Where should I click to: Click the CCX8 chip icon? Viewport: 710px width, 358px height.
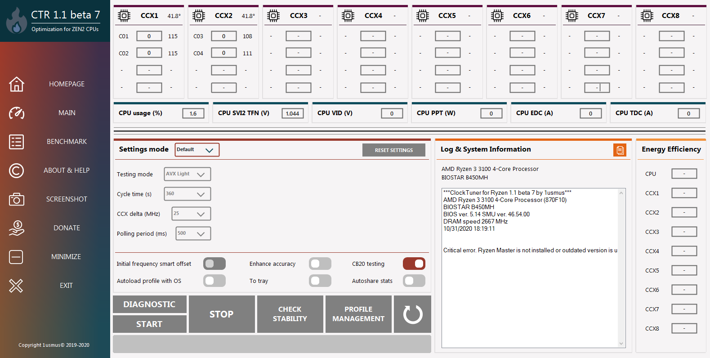click(647, 16)
